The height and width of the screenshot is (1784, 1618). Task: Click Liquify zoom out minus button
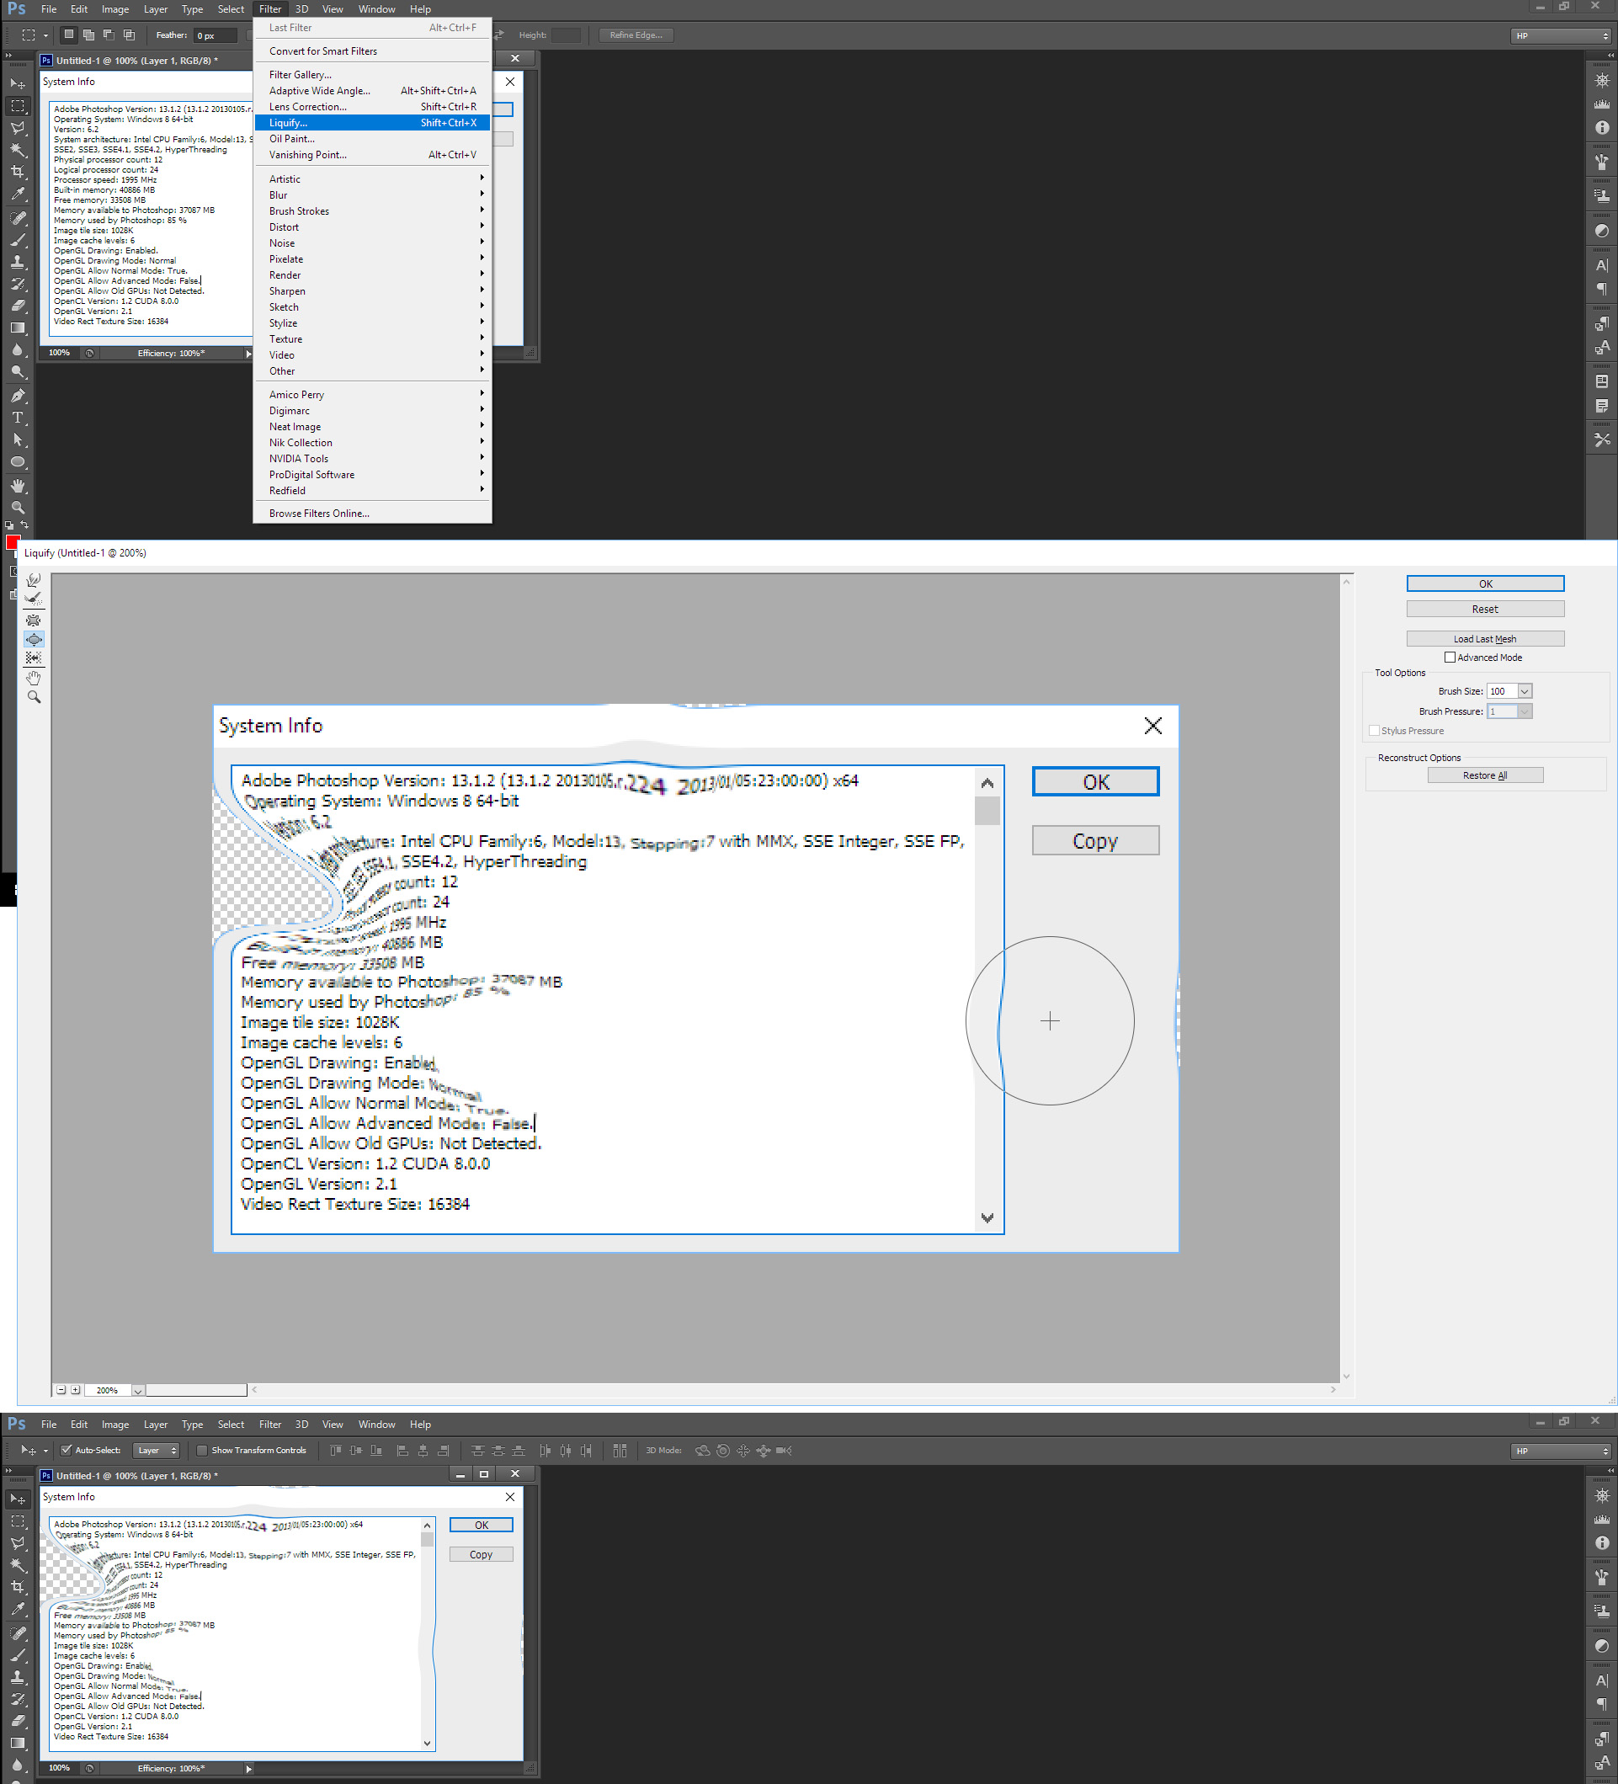61,1390
